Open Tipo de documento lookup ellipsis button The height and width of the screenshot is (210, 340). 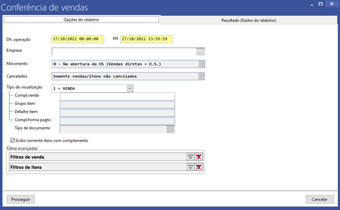tap(170, 130)
